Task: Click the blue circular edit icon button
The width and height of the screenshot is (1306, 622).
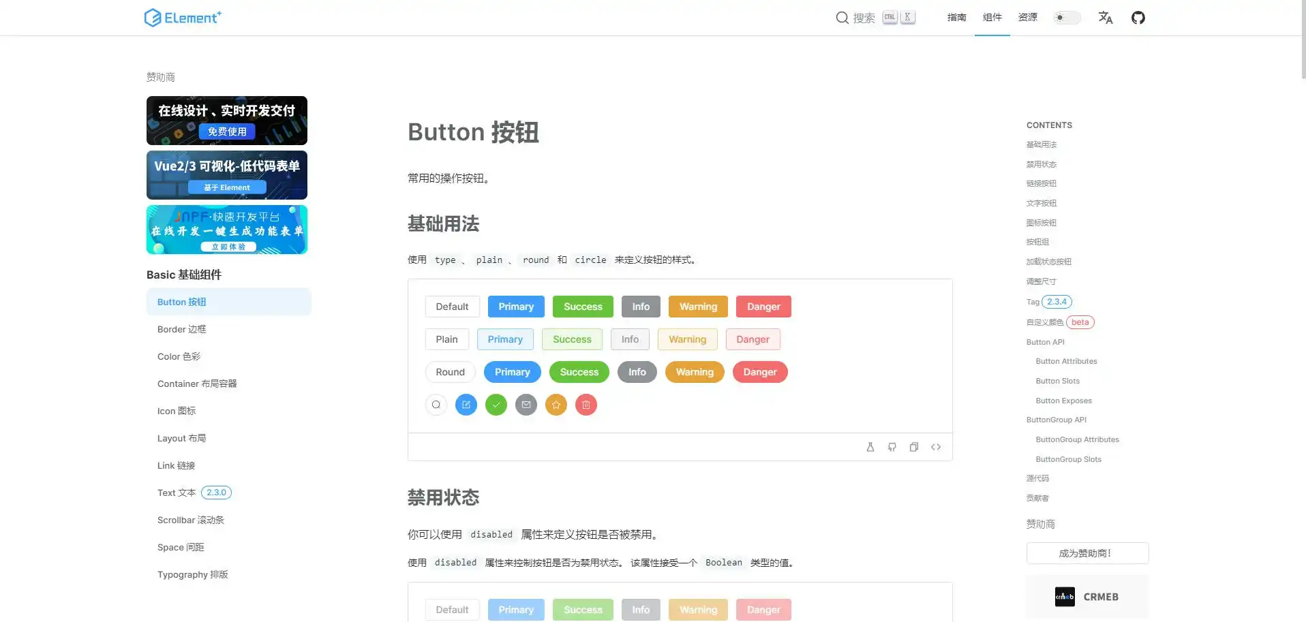Action: pyautogui.click(x=466, y=405)
